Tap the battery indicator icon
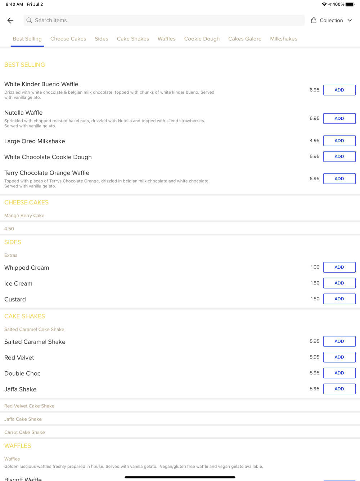 coord(350,4)
